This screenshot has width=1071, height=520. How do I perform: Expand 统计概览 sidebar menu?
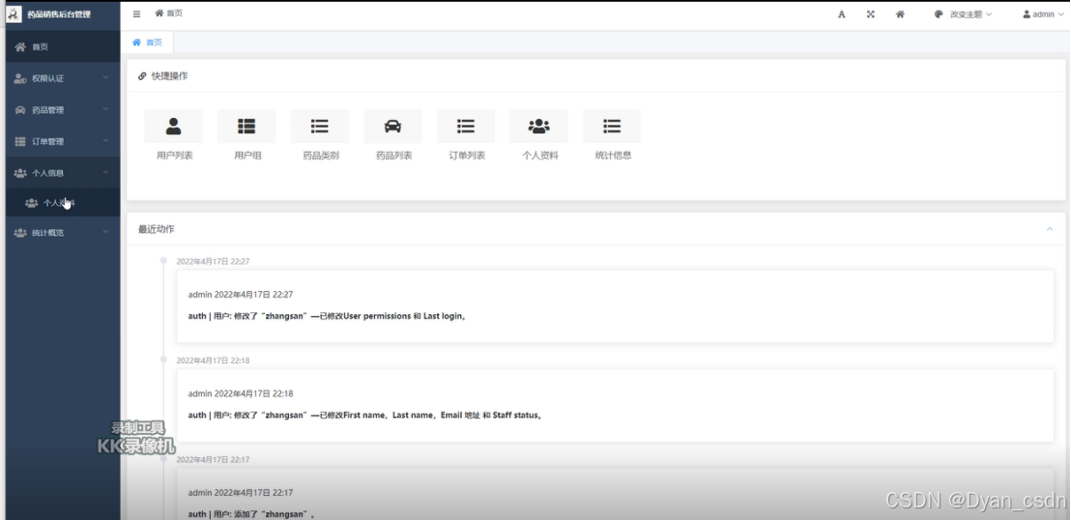pos(63,233)
